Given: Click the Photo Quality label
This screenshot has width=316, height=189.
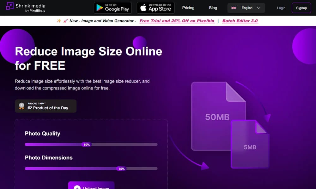Looking at the screenshot, I should click(43, 134).
